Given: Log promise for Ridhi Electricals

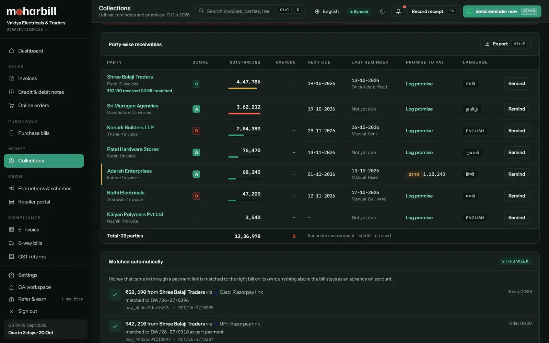Looking at the screenshot, I should point(419,196).
